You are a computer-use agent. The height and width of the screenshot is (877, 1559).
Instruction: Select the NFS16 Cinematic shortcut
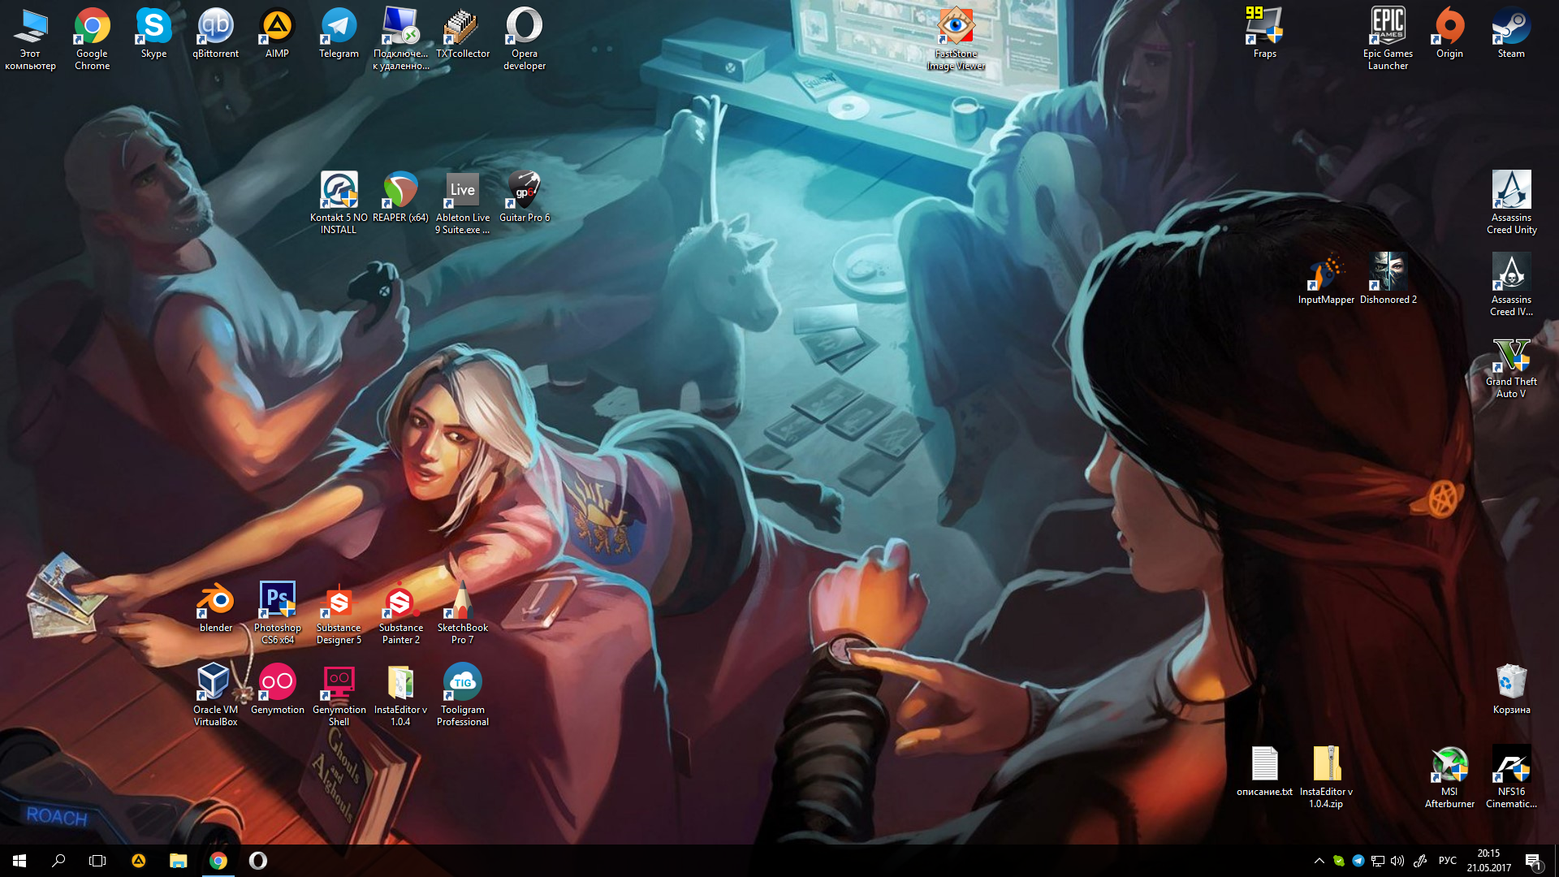click(x=1511, y=777)
